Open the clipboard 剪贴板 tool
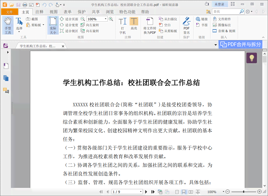This screenshot has height=196, width=268. click(34, 25)
